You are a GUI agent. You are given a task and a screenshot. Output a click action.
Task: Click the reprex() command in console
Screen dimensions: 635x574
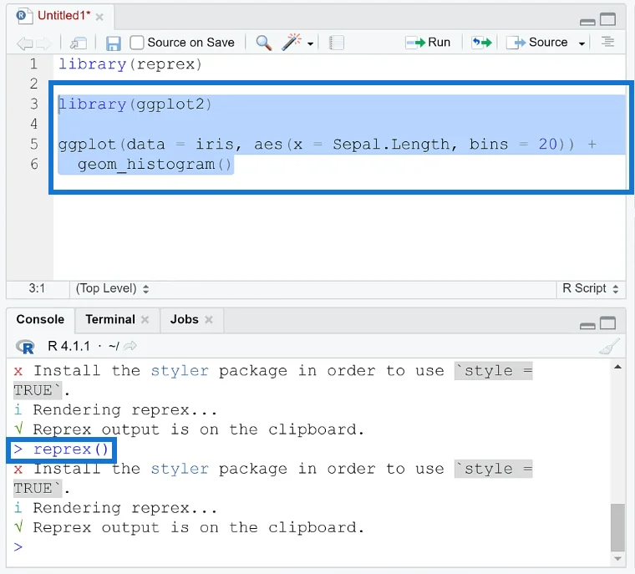click(71, 450)
